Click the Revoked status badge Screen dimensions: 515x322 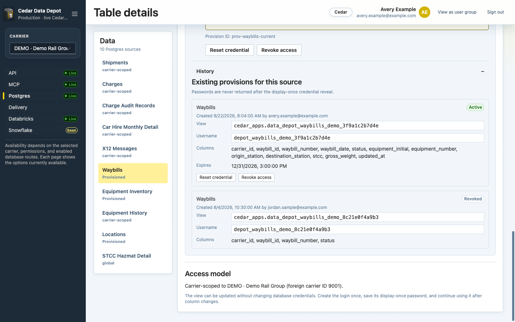473,199
